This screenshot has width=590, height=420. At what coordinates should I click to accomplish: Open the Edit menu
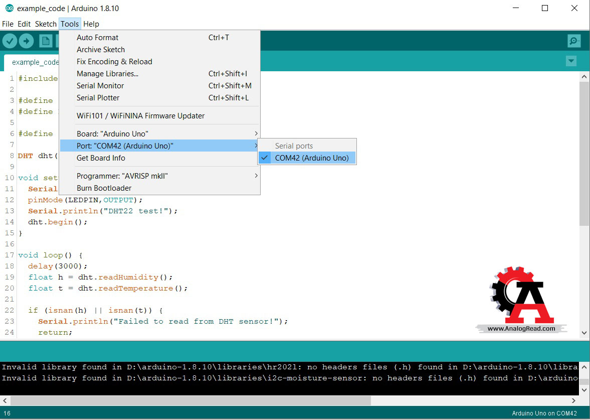(x=24, y=24)
